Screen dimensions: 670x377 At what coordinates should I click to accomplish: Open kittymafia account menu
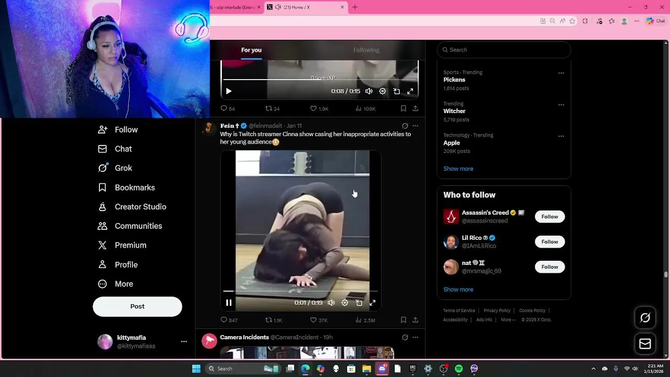[184, 341]
